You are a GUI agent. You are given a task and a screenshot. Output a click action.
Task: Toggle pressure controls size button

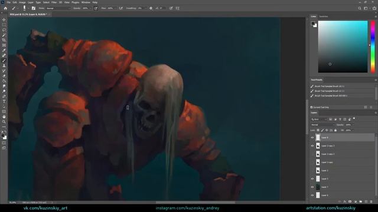click(x=171, y=8)
